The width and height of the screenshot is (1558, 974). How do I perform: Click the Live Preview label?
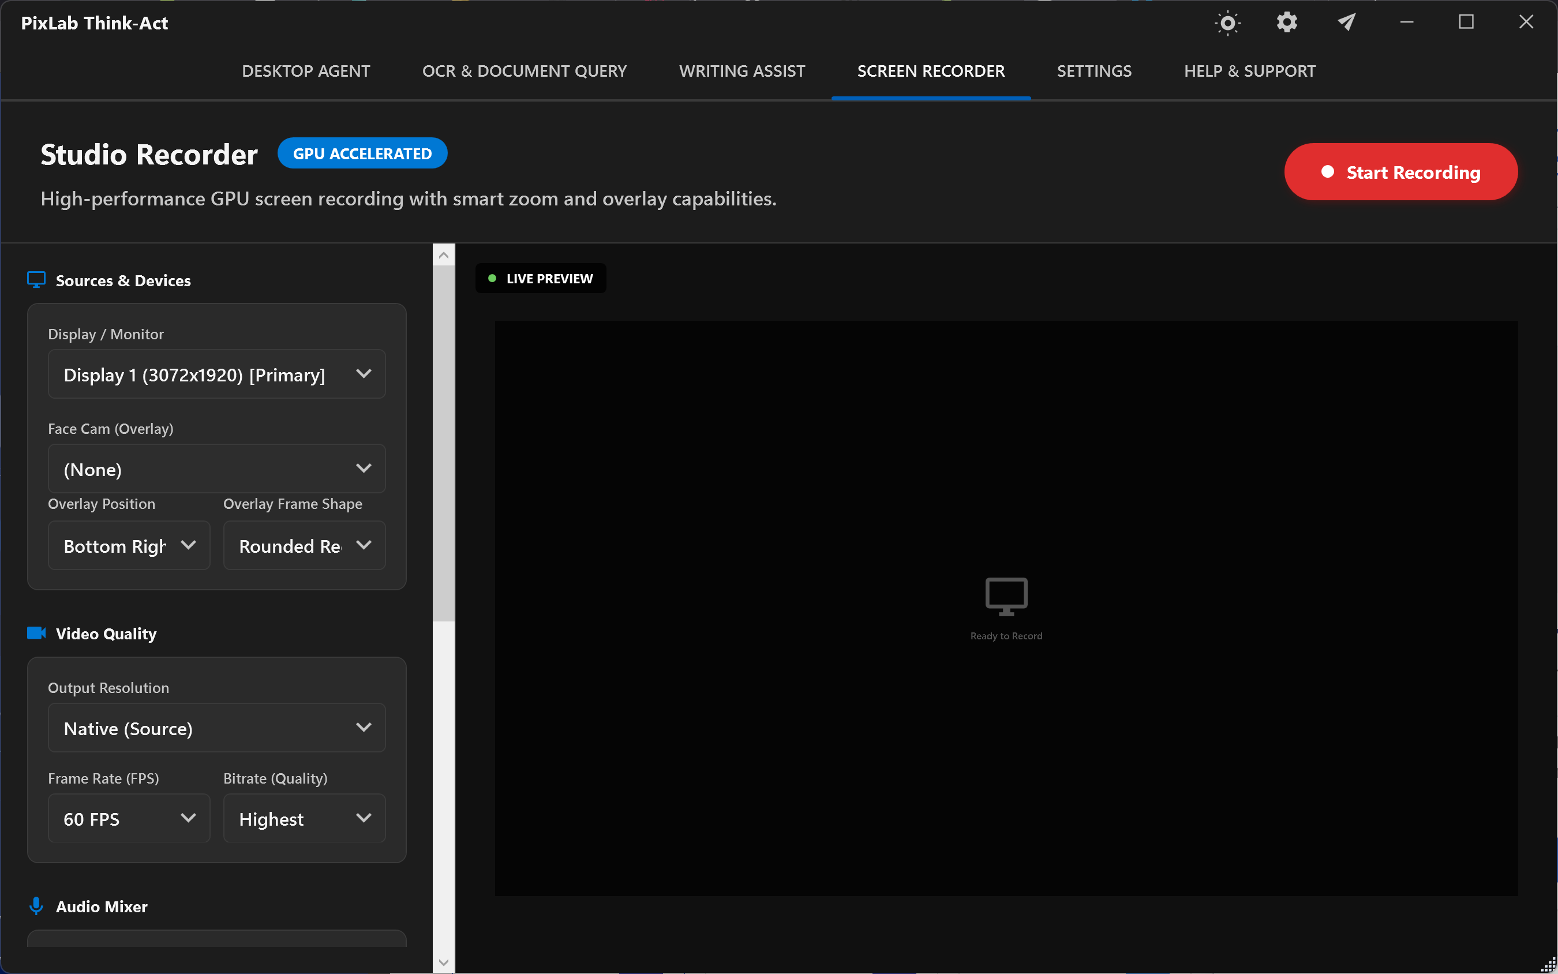540,278
